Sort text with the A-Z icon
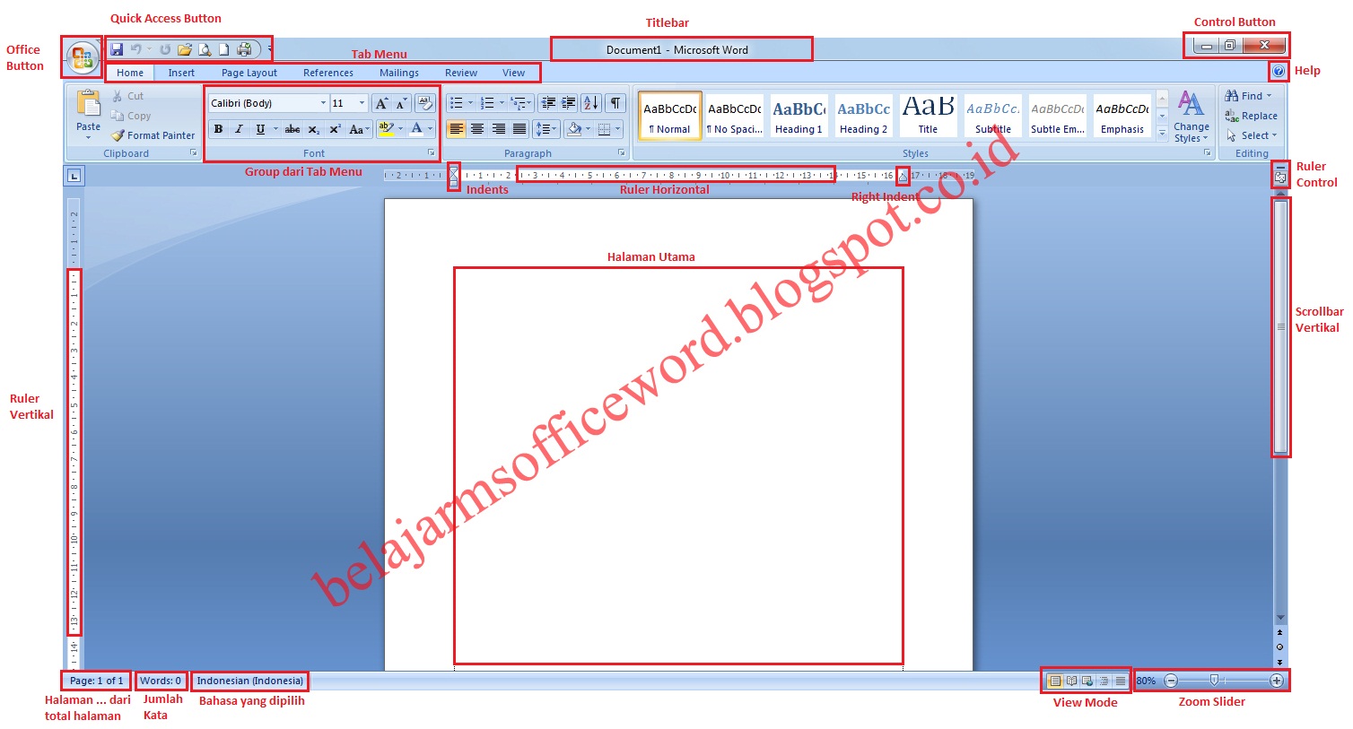The height and width of the screenshot is (729, 1353). pos(590,103)
